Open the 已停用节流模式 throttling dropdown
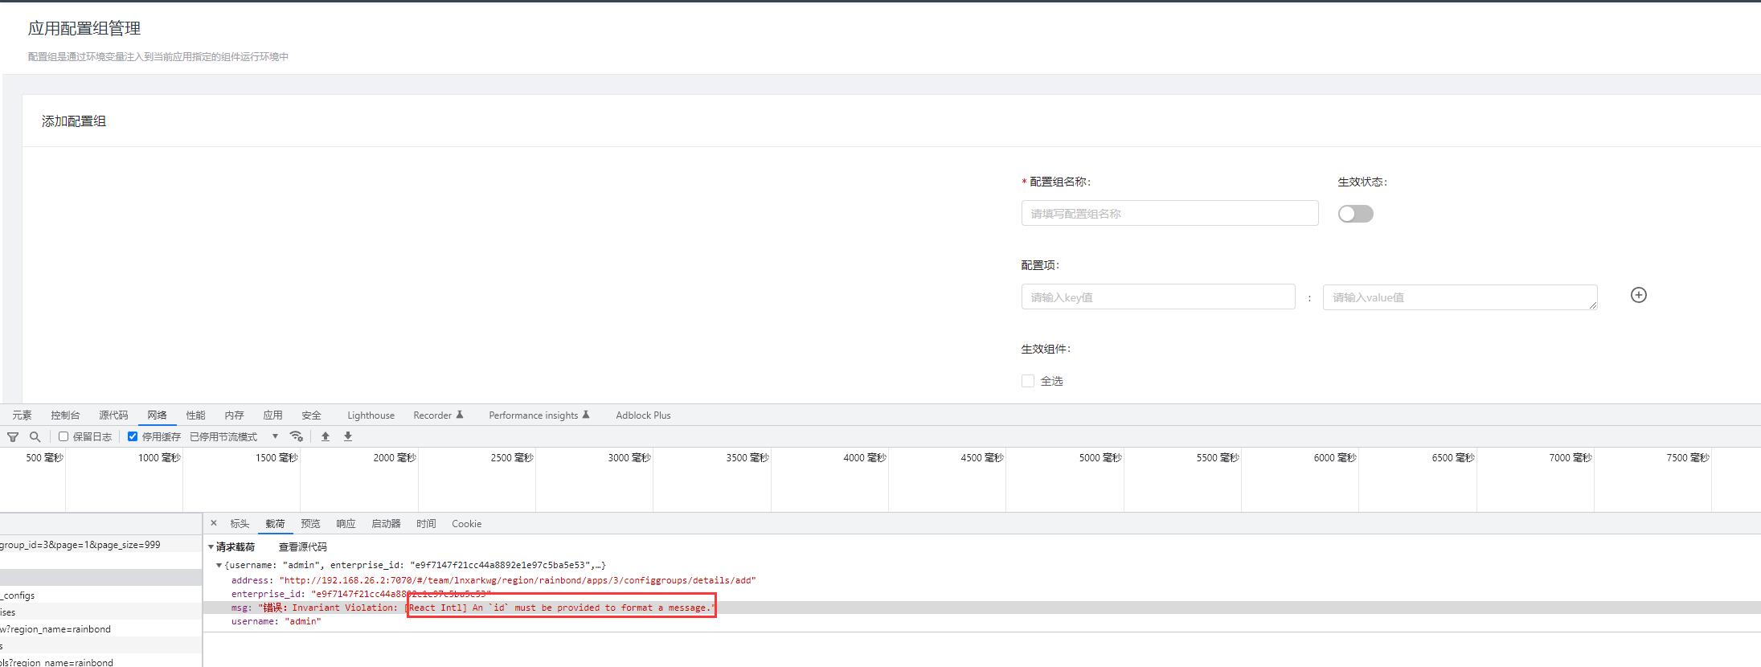Screen dimensions: 1761x667 point(234,436)
